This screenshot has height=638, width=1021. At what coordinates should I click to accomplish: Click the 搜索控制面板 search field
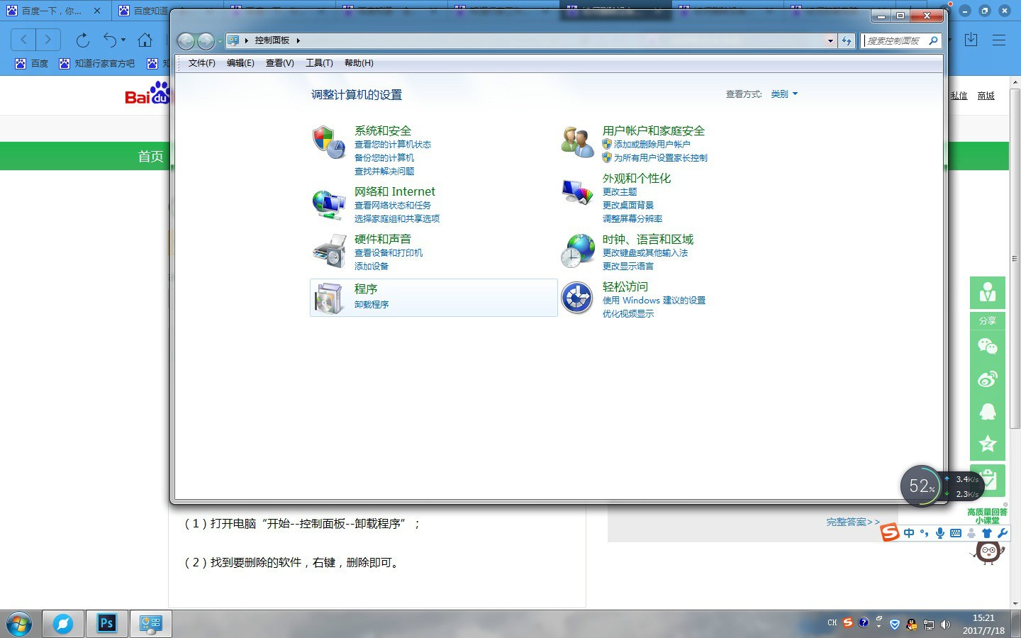click(x=896, y=41)
